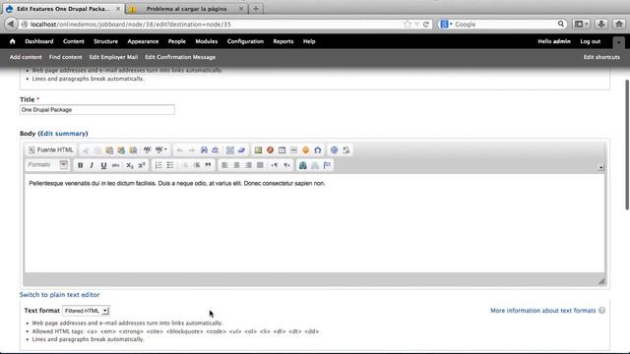Toggle Block Quote formatting
Screen dimensions: 630x354
tap(208, 165)
